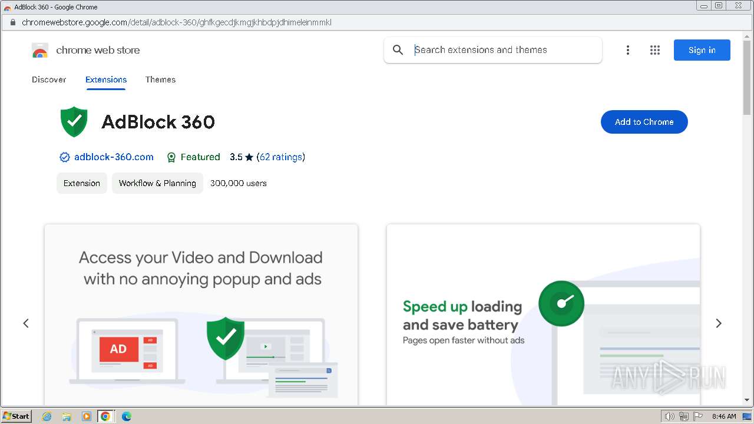754x424 pixels.
Task: Open the popup-and-ads blocking screenshot
Action: click(201, 314)
